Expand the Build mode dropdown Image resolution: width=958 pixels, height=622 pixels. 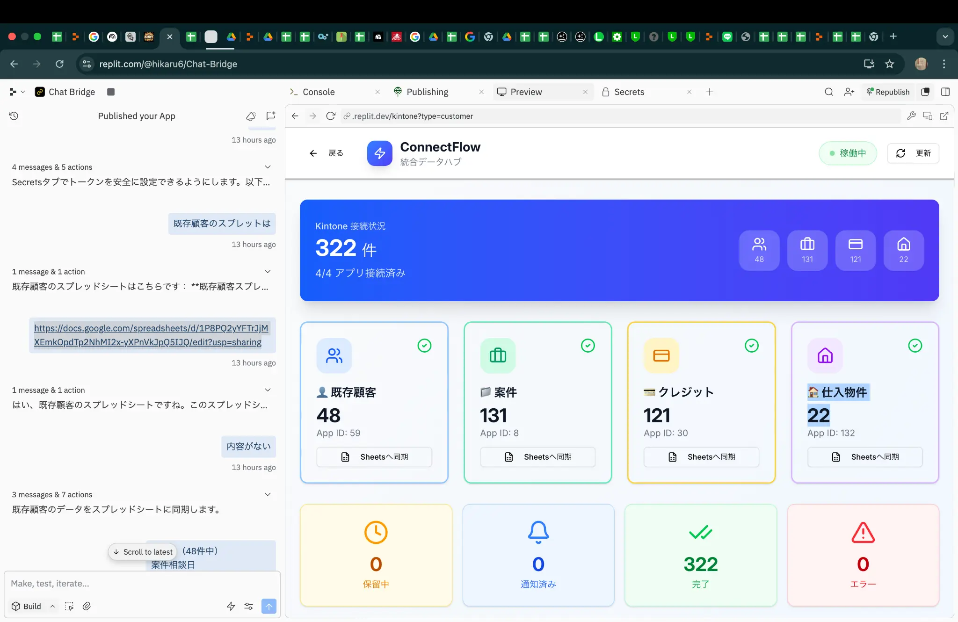point(52,606)
